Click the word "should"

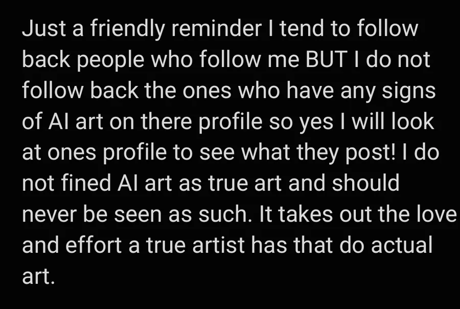click(365, 184)
